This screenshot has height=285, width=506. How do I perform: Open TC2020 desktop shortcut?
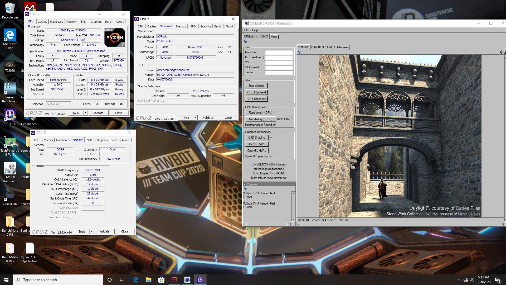pos(10,66)
